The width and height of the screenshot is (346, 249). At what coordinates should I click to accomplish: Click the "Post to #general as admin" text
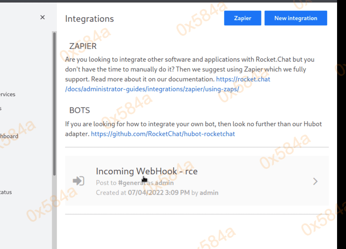pyautogui.click(x=134, y=183)
